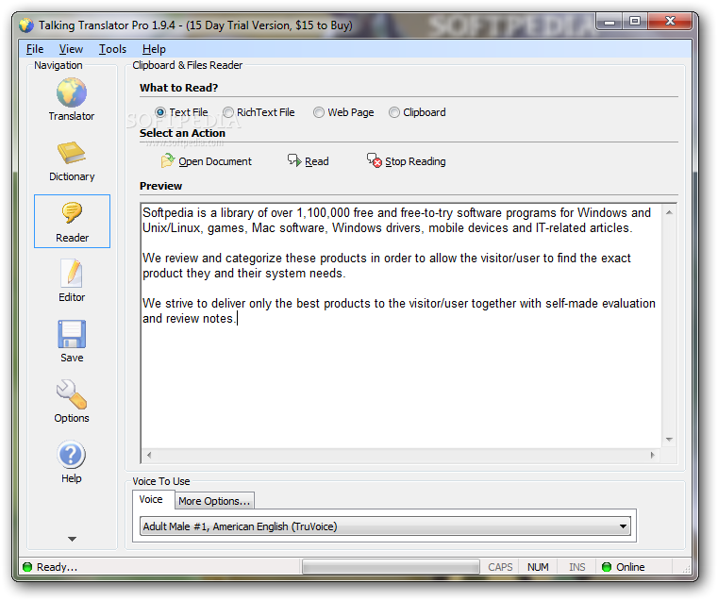The image size is (718, 601).
Task: Open the Dictionary book icon
Action: point(72,153)
